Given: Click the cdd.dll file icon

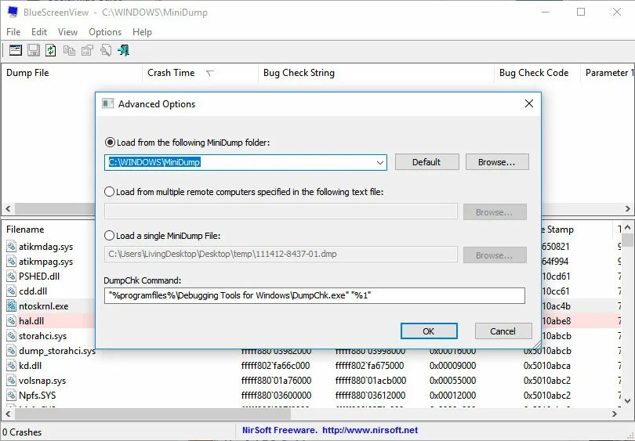Looking at the screenshot, I should 11,291.
